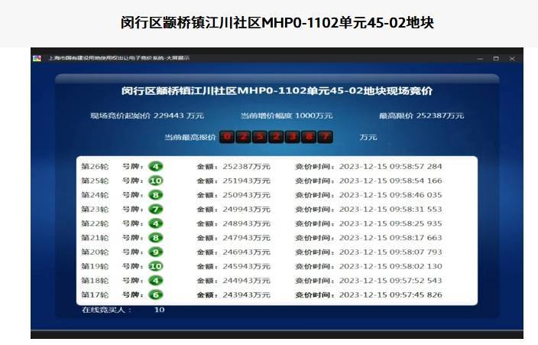Click green paddle badge 7 in round 23
The image size is (538, 345).
point(155,210)
